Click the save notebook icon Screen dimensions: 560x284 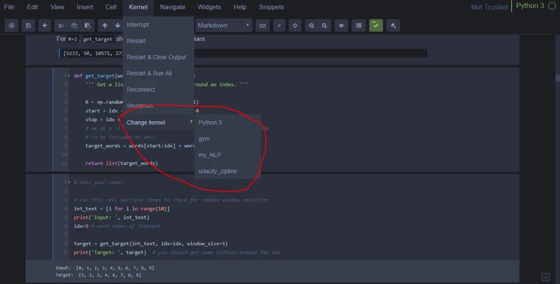[28, 26]
